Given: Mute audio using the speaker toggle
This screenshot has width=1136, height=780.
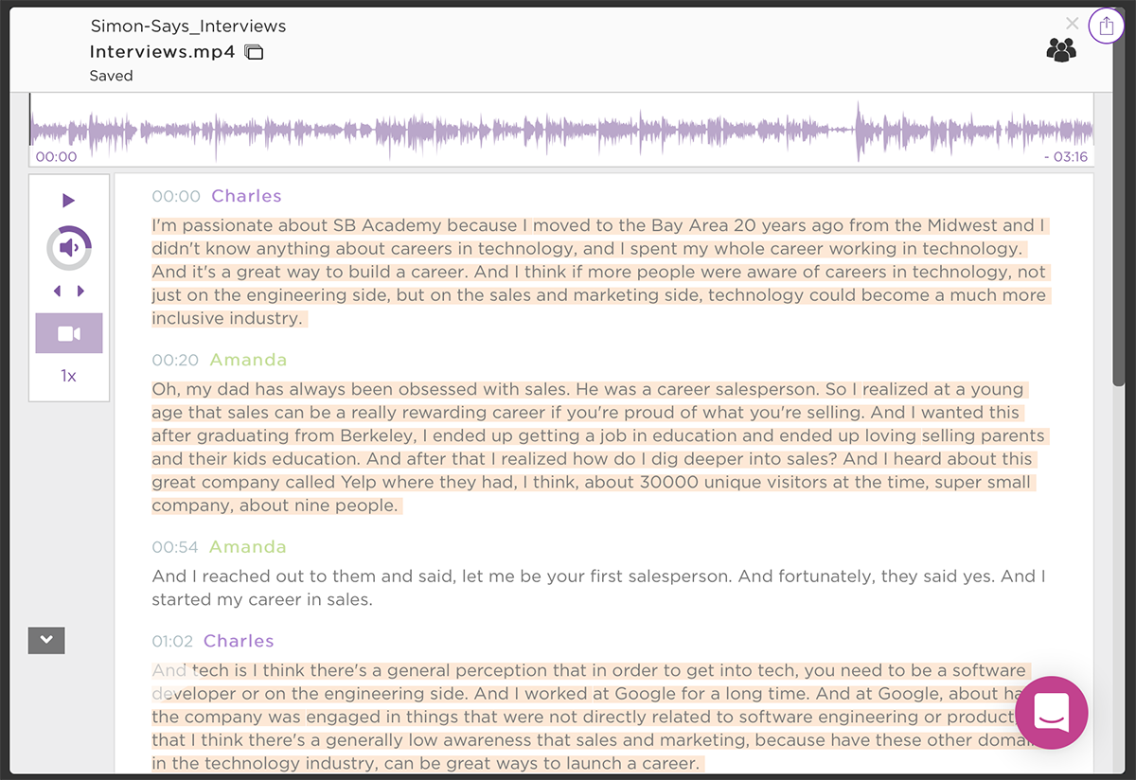Looking at the screenshot, I should click(68, 247).
